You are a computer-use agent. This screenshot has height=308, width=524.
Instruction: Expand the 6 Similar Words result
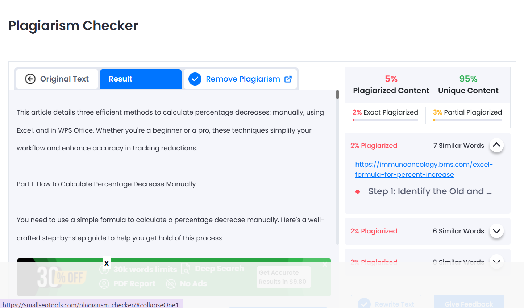pyautogui.click(x=496, y=231)
